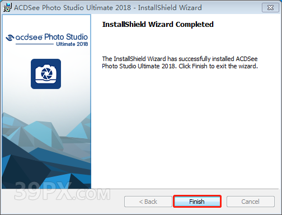The width and height of the screenshot is (282, 215).
Task: Click the "Ultimate 2018" subtitle in the banner
Action: pos(72,44)
